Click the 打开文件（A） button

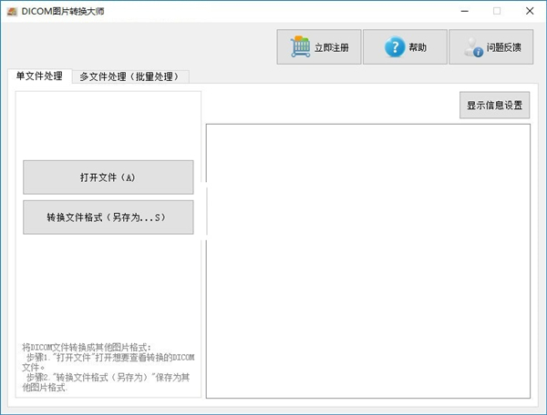(x=108, y=177)
